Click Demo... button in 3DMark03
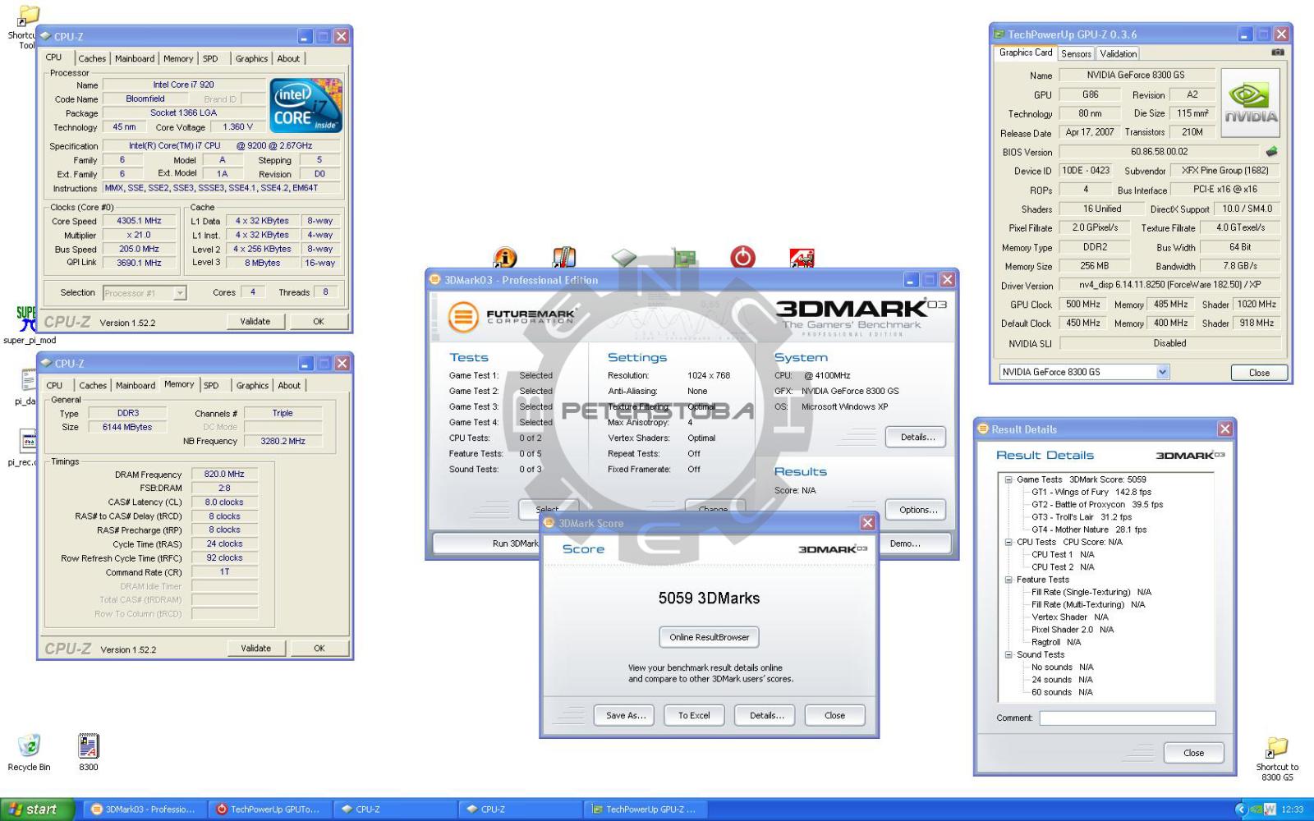 click(x=915, y=544)
